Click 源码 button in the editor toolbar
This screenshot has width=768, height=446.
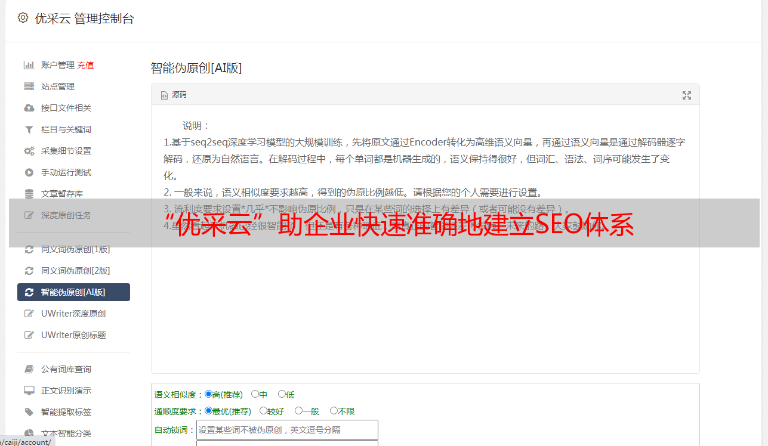coord(174,95)
